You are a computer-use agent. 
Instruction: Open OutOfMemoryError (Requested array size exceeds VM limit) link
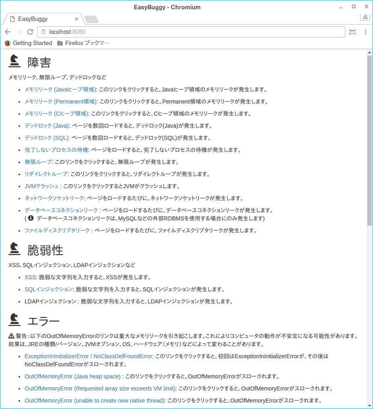click(x=100, y=388)
